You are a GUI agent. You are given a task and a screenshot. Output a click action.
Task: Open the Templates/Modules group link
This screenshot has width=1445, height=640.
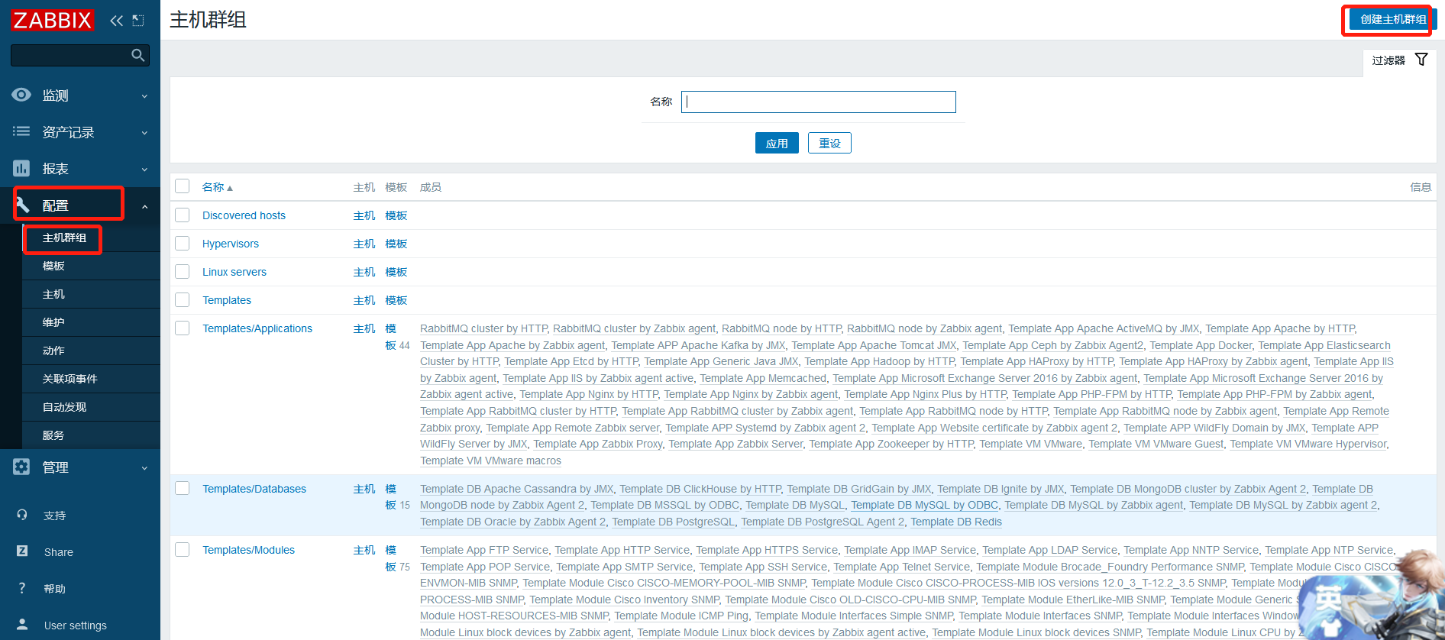click(x=248, y=550)
